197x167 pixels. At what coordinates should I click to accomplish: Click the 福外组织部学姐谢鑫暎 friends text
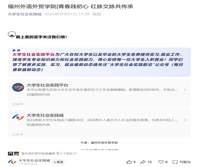pos(38,153)
